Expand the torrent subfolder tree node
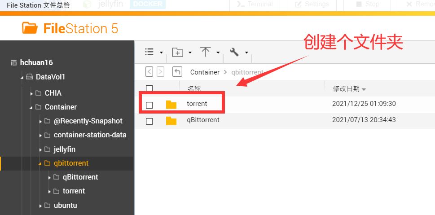The width and height of the screenshot is (435, 215). pos(49,191)
